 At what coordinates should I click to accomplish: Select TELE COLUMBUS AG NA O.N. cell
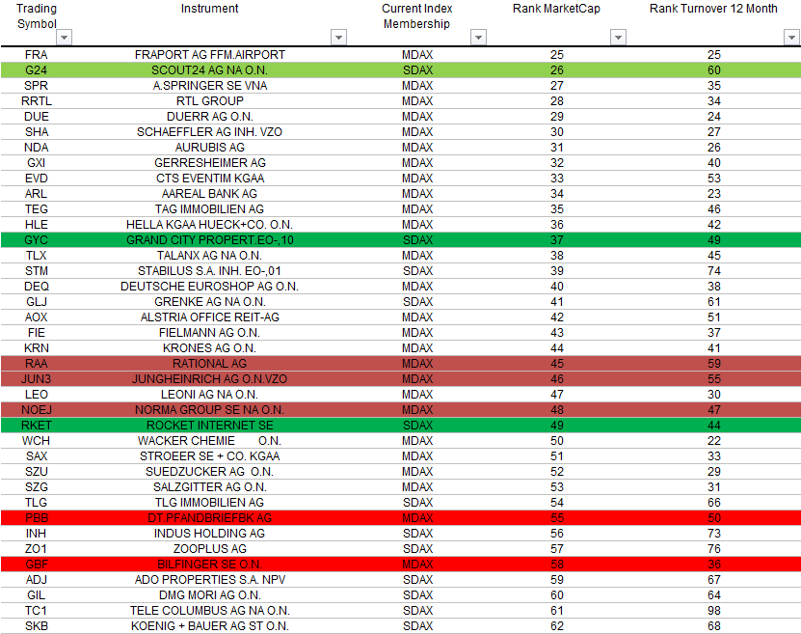point(209,611)
